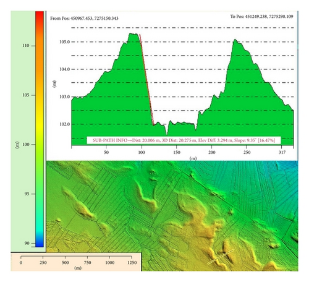Select the SUB-PATH INFO slope readout box

pyautogui.click(x=184, y=140)
